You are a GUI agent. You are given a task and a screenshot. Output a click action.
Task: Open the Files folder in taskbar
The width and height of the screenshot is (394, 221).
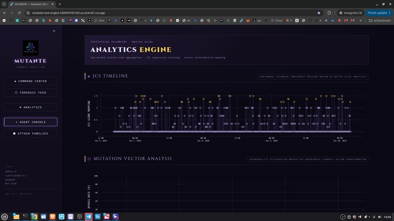coord(16,217)
